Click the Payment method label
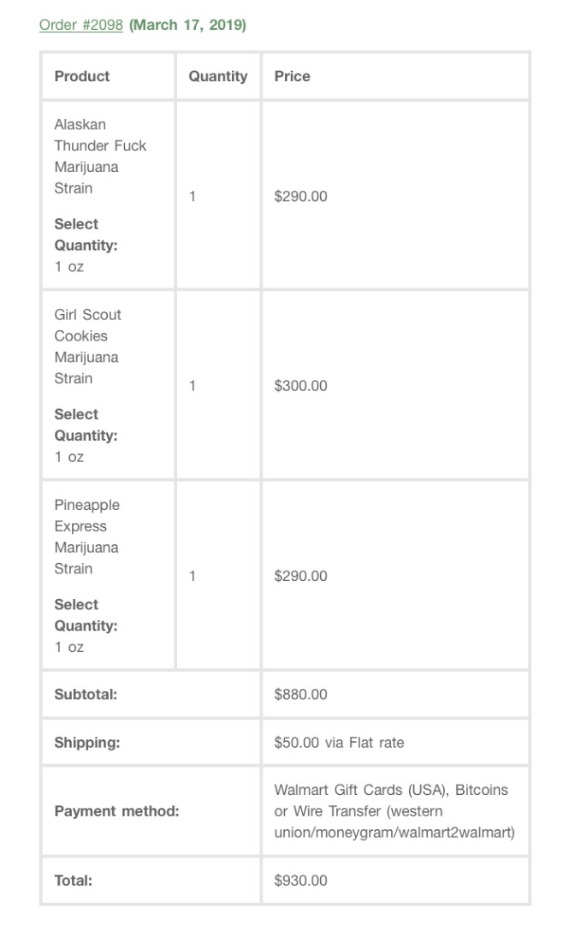Screen dimensions: 569x925 pyautogui.click(x=116, y=811)
